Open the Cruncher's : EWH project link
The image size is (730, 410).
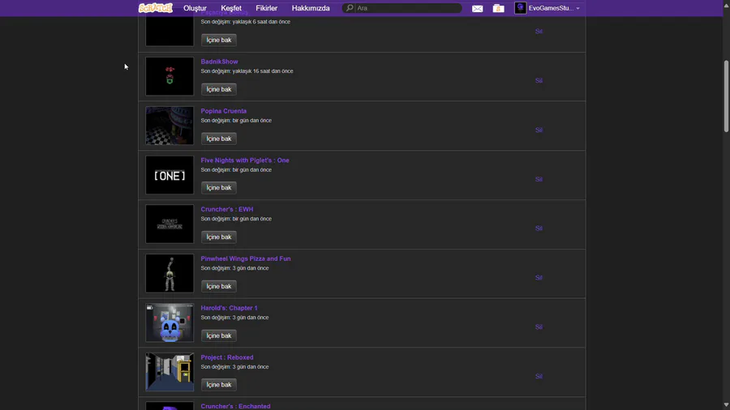pos(227,209)
